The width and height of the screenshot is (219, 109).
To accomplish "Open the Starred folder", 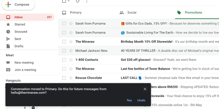I will 20,24.
